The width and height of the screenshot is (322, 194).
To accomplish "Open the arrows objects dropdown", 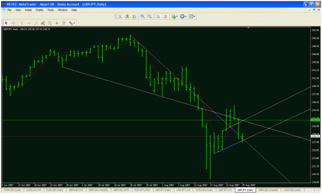I will pyautogui.click(x=72, y=23).
